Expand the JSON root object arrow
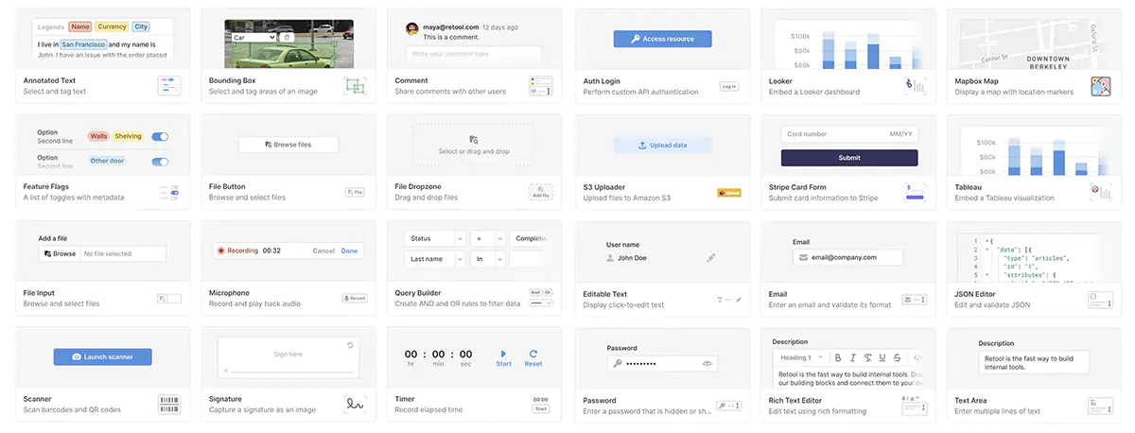 point(987,240)
